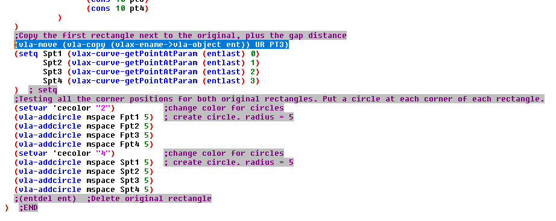Viewport: 556px width, 221px height.
Task: Click the 'Testing all the corner positions' comment
Action: (x=279, y=99)
